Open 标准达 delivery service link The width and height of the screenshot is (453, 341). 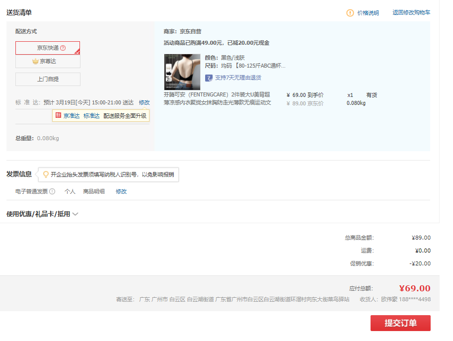pyautogui.click(x=91, y=116)
